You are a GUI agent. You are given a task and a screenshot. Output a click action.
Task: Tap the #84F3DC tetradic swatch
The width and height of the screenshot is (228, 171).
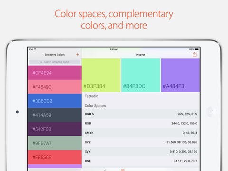coord(141,75)
